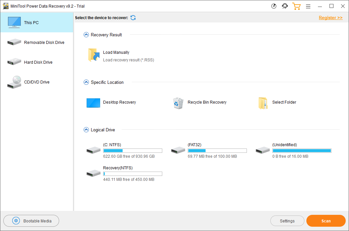Click 0 B free of 16.00 MB text
The image size is (349, 231).
tap(290, 156)
